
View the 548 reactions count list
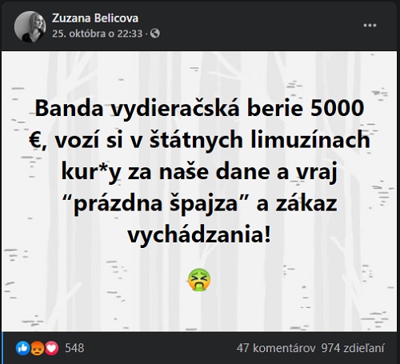[x=74, y=348]
